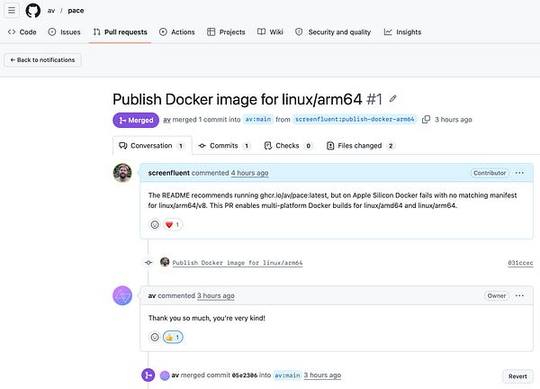Open av comment '3 hours ago' timestamp
540x389 pixels.
[216, 295]
